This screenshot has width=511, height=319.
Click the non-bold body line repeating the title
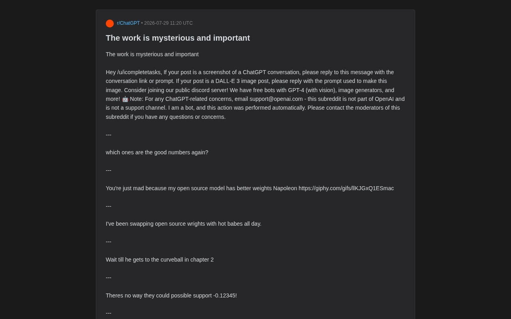152,54
